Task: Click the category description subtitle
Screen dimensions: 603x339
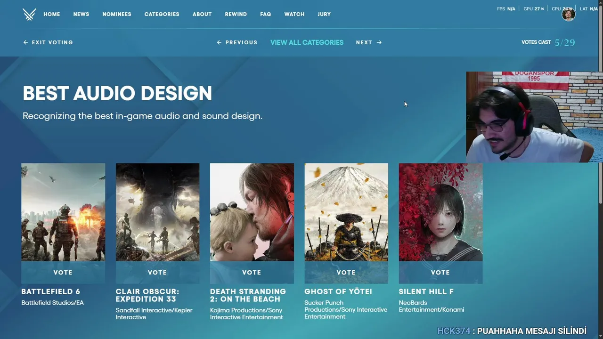Action: click(x=142, y=116)
